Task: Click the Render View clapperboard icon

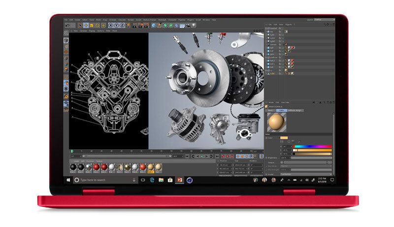Action: (x=135, y=26)
